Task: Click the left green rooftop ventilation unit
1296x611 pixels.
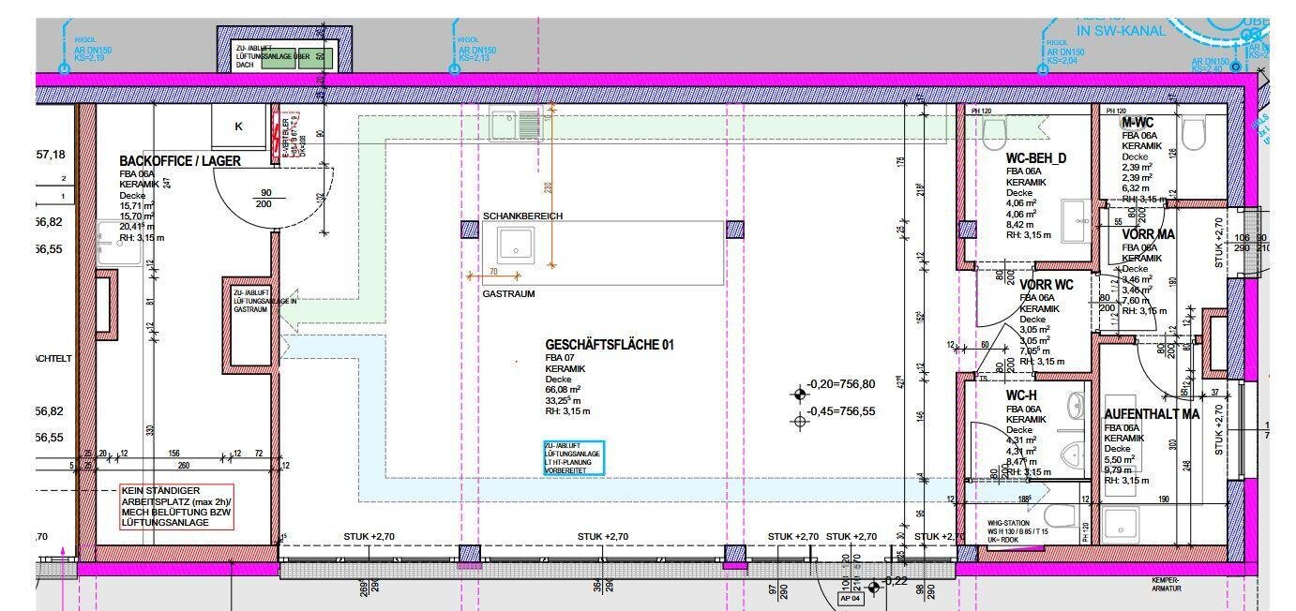Action: [284, 56]
